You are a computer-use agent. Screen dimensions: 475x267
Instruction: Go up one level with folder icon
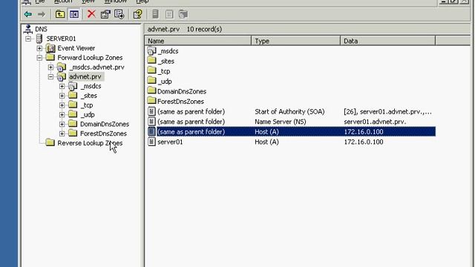pyautogui.click(x=59, y=14)
